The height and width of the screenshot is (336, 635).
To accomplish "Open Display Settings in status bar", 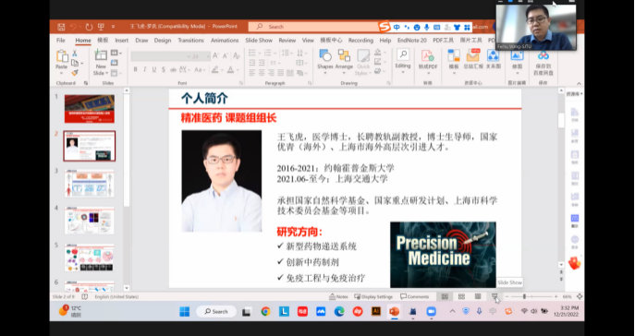I will [373, 297].
